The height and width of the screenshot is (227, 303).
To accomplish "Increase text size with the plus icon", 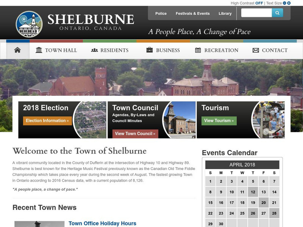I will coord(289,3).
